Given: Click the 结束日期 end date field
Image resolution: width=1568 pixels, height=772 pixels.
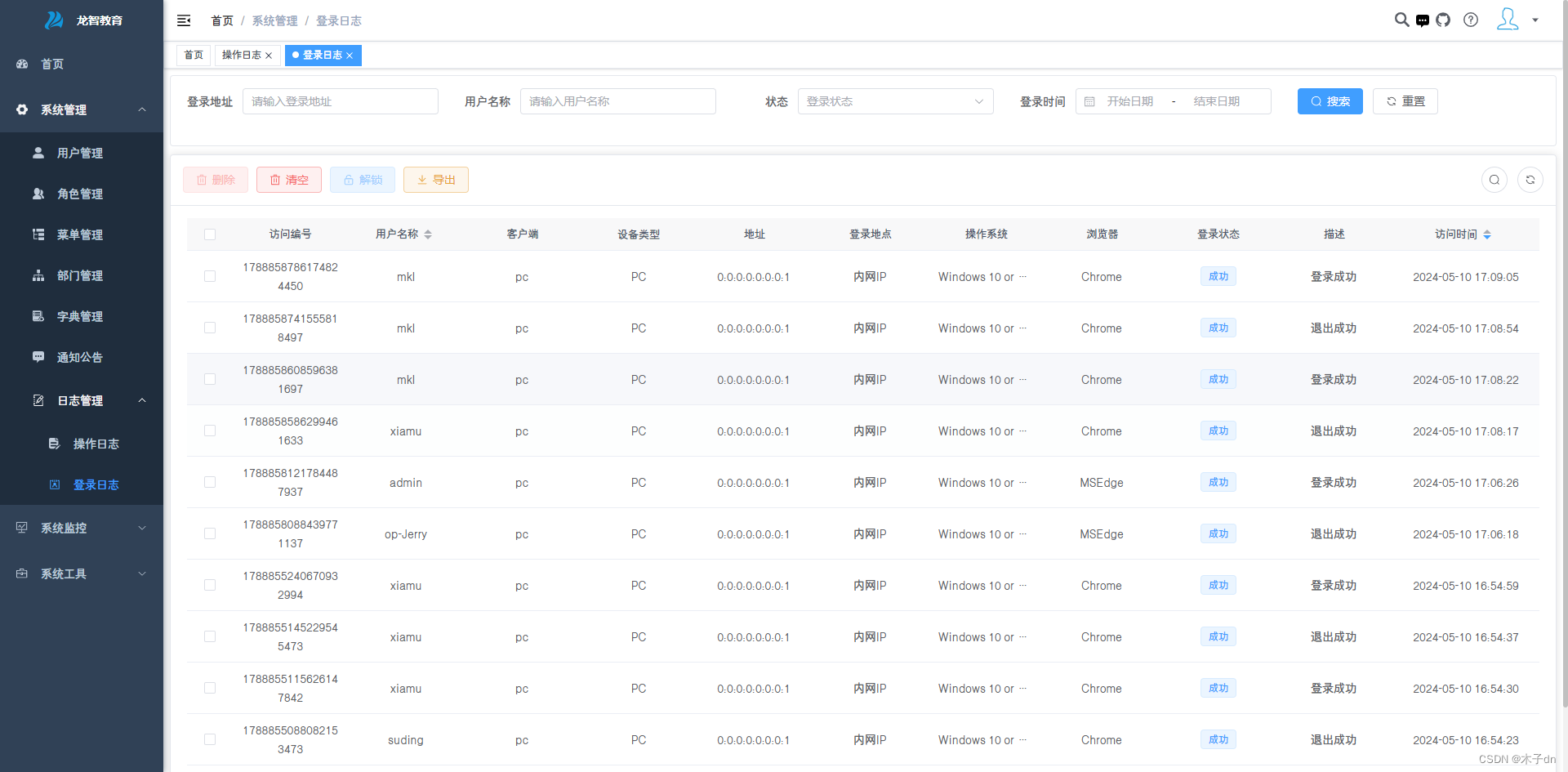Looking at the screenshot, I should tap(1217, 101).
